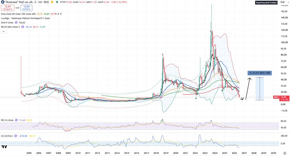The image size is (290, 156).
Task: Click the yellow flag icon beside RUS
Action: [52, 2]
